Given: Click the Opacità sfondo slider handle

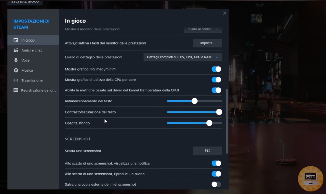Looking at the screenshot, I should [x=209, y=123].
